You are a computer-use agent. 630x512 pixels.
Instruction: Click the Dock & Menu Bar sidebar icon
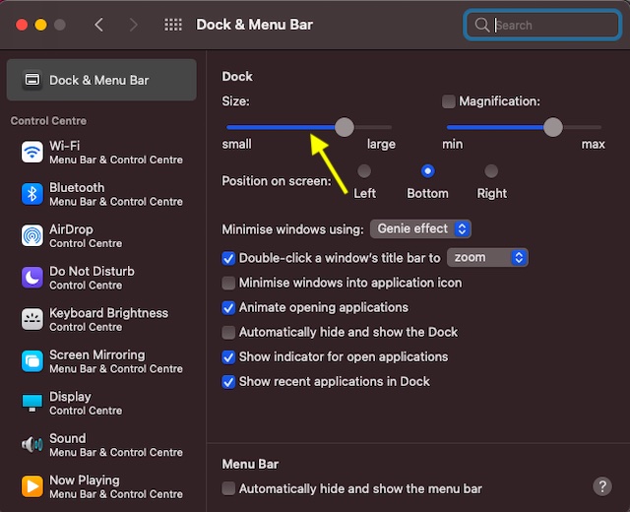coord(32,80)
